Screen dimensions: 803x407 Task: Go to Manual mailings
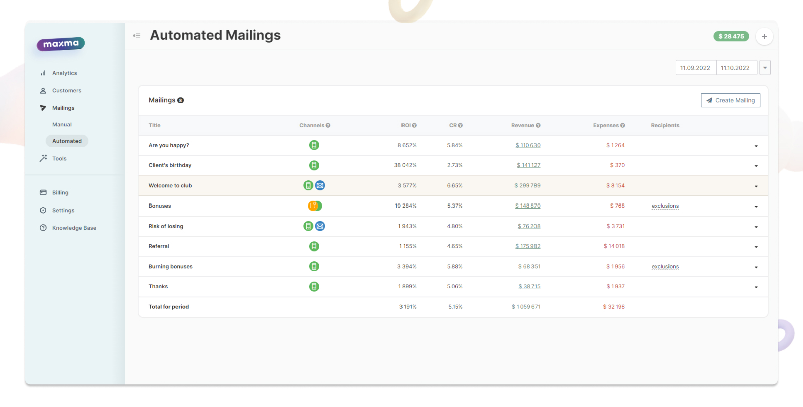pyautogui.click(x=62, y=125)
